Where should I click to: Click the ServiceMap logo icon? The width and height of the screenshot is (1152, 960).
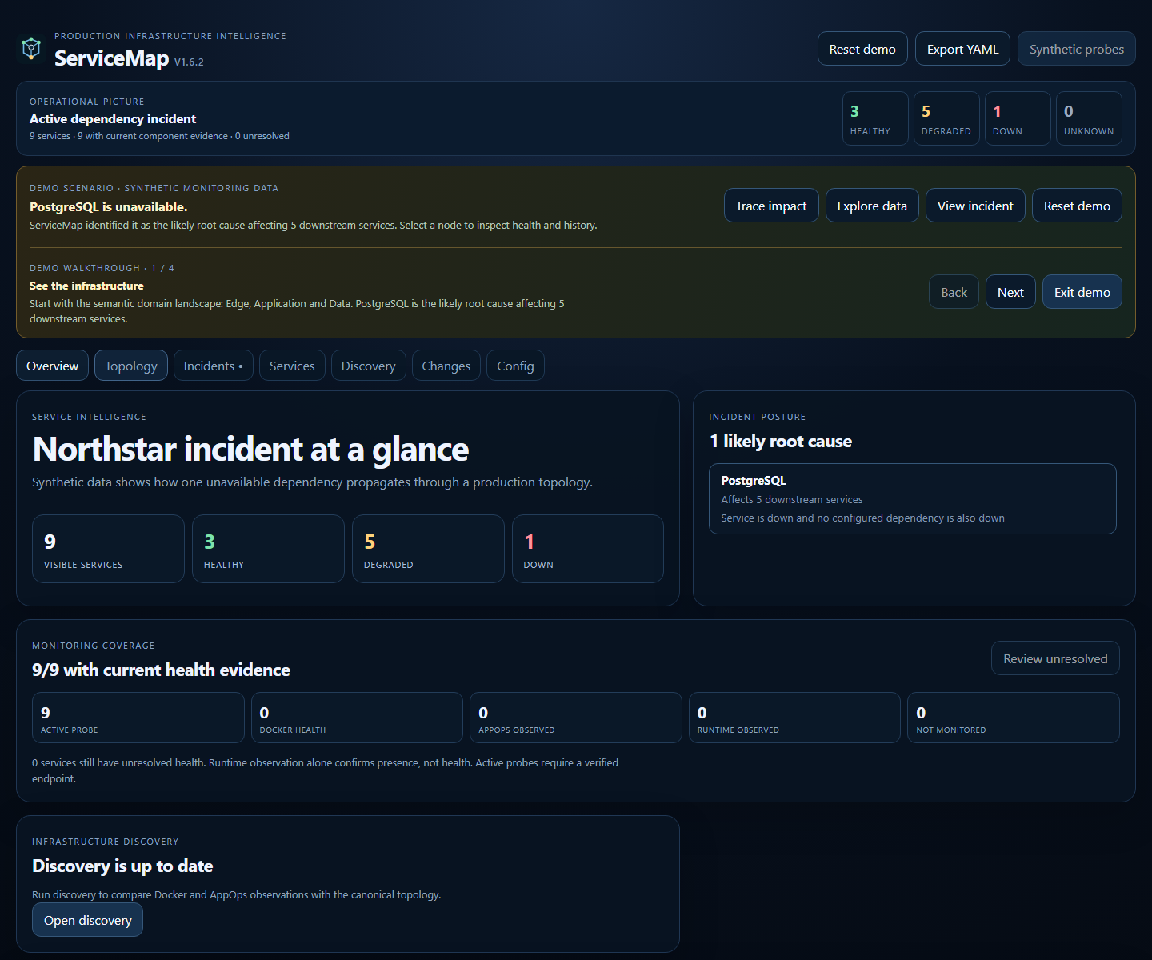pyautogui.click(x=31, y=49)
